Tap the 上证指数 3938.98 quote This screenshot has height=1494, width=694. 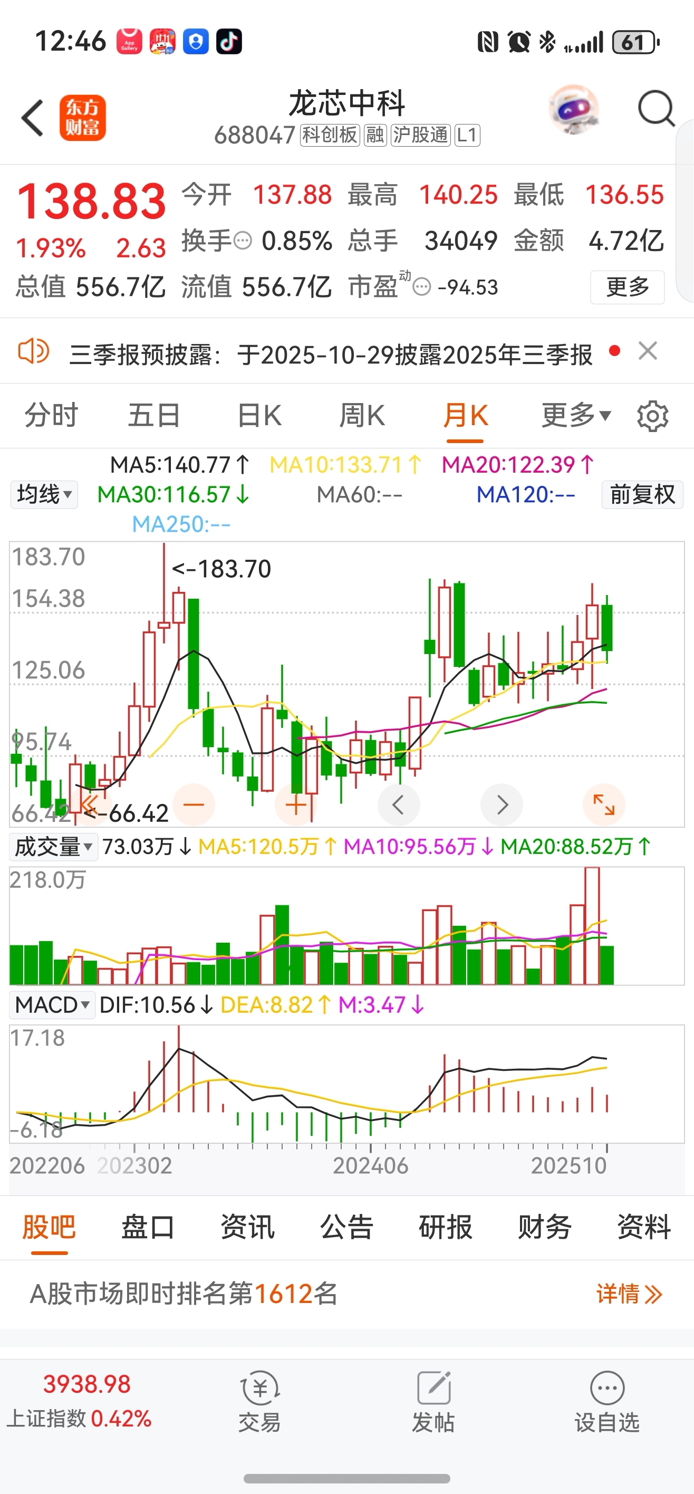pos(80,1401)
